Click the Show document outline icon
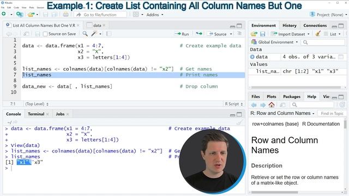Image resolution: width=349 pixels, height=196 pixels. pos(239,34)
